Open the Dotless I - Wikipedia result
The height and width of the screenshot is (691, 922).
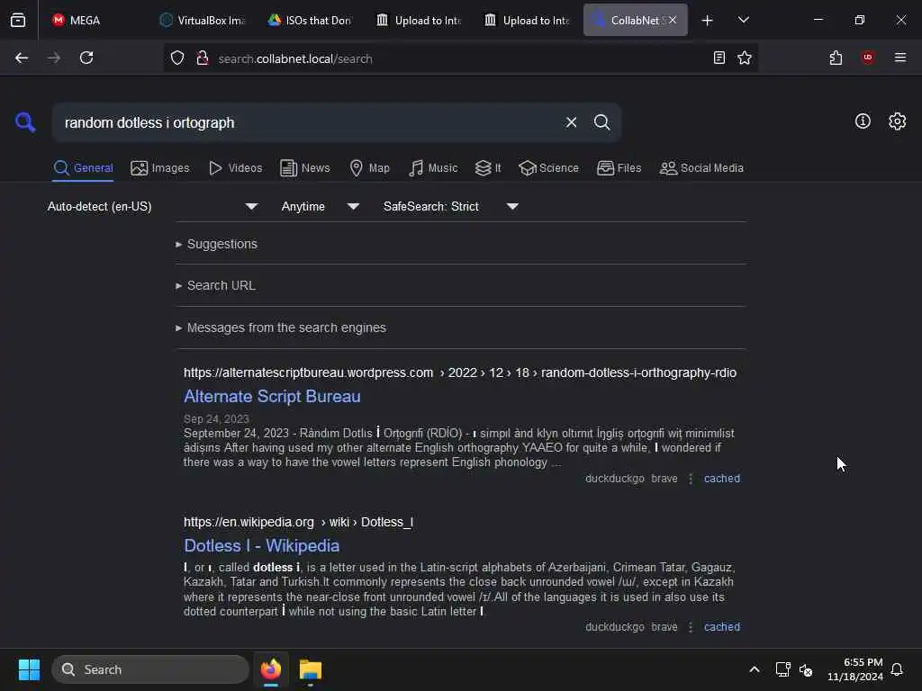(x=262, y=546)
